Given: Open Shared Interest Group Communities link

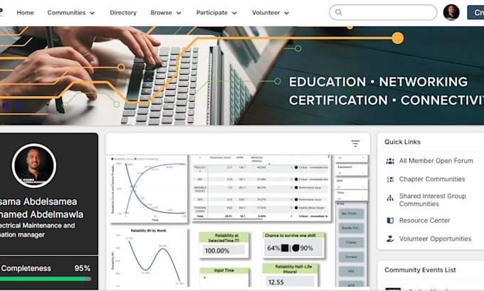Looking at the screenshot, I should pos(433,200).
